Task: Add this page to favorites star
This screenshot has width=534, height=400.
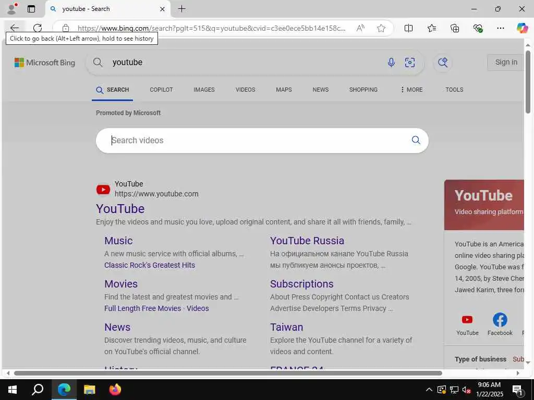Action: pos(381,28)
